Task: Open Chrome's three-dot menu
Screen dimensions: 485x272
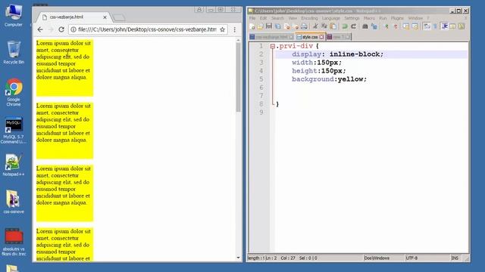Action: click(235, 29)
